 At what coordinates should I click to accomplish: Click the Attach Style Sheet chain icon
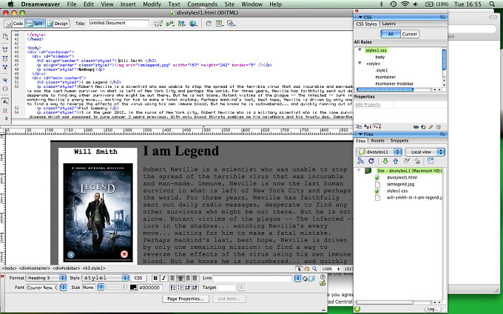pyautogui.click(x=416, y=127)
